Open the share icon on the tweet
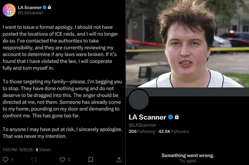Image resolution: width=249 pixels, height=165 pixels. 119,159
